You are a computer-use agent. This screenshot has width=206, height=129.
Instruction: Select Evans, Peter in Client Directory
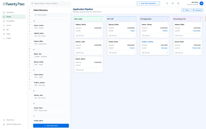click(51, 109)
